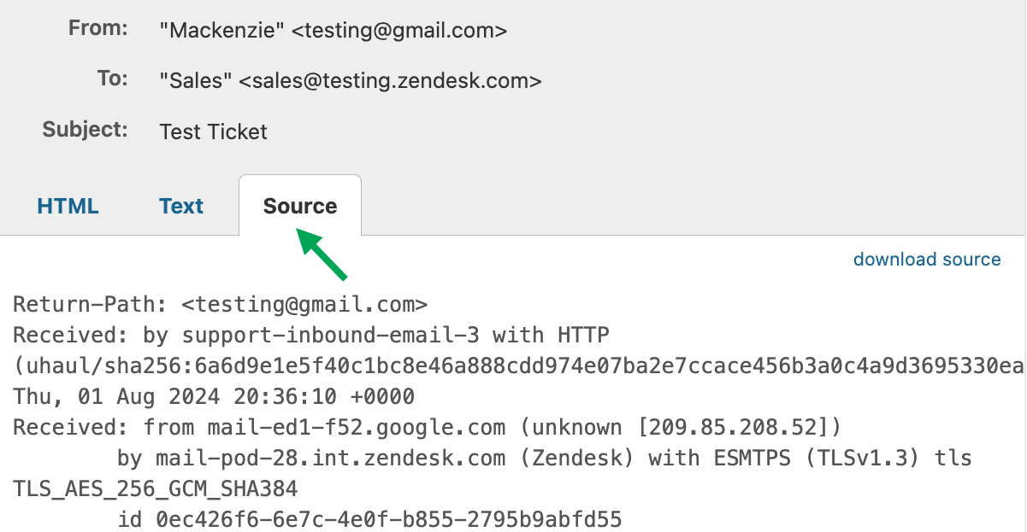Image resolution: width=1027 pixels, height=532 pixels.
Task: Click the To field label
Action: pyautogui.click(x=112, y=79)
